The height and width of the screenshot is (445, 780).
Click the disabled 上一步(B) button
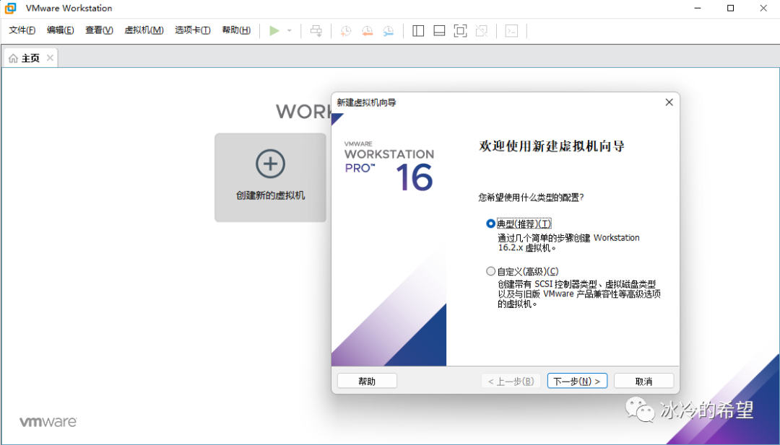511,381
